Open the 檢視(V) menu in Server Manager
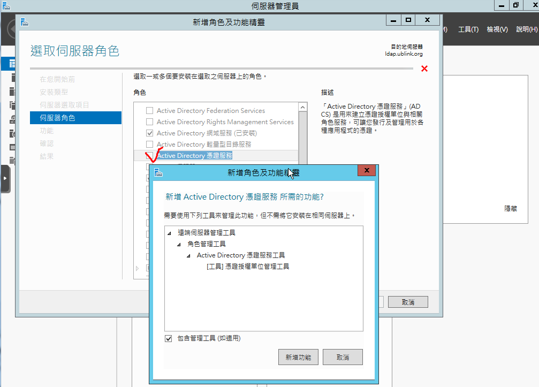Screen dimensions: 539x387 [497, 29]
